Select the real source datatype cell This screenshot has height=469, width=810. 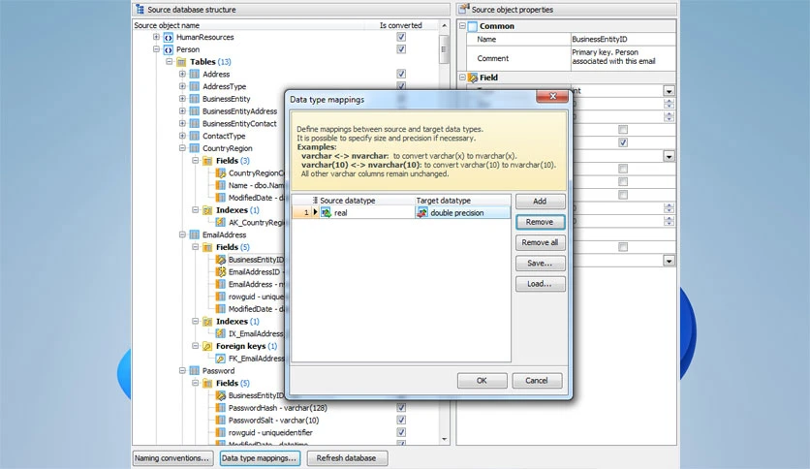367,213
